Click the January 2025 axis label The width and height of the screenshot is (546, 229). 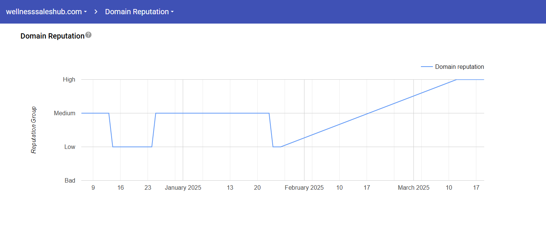183,188
